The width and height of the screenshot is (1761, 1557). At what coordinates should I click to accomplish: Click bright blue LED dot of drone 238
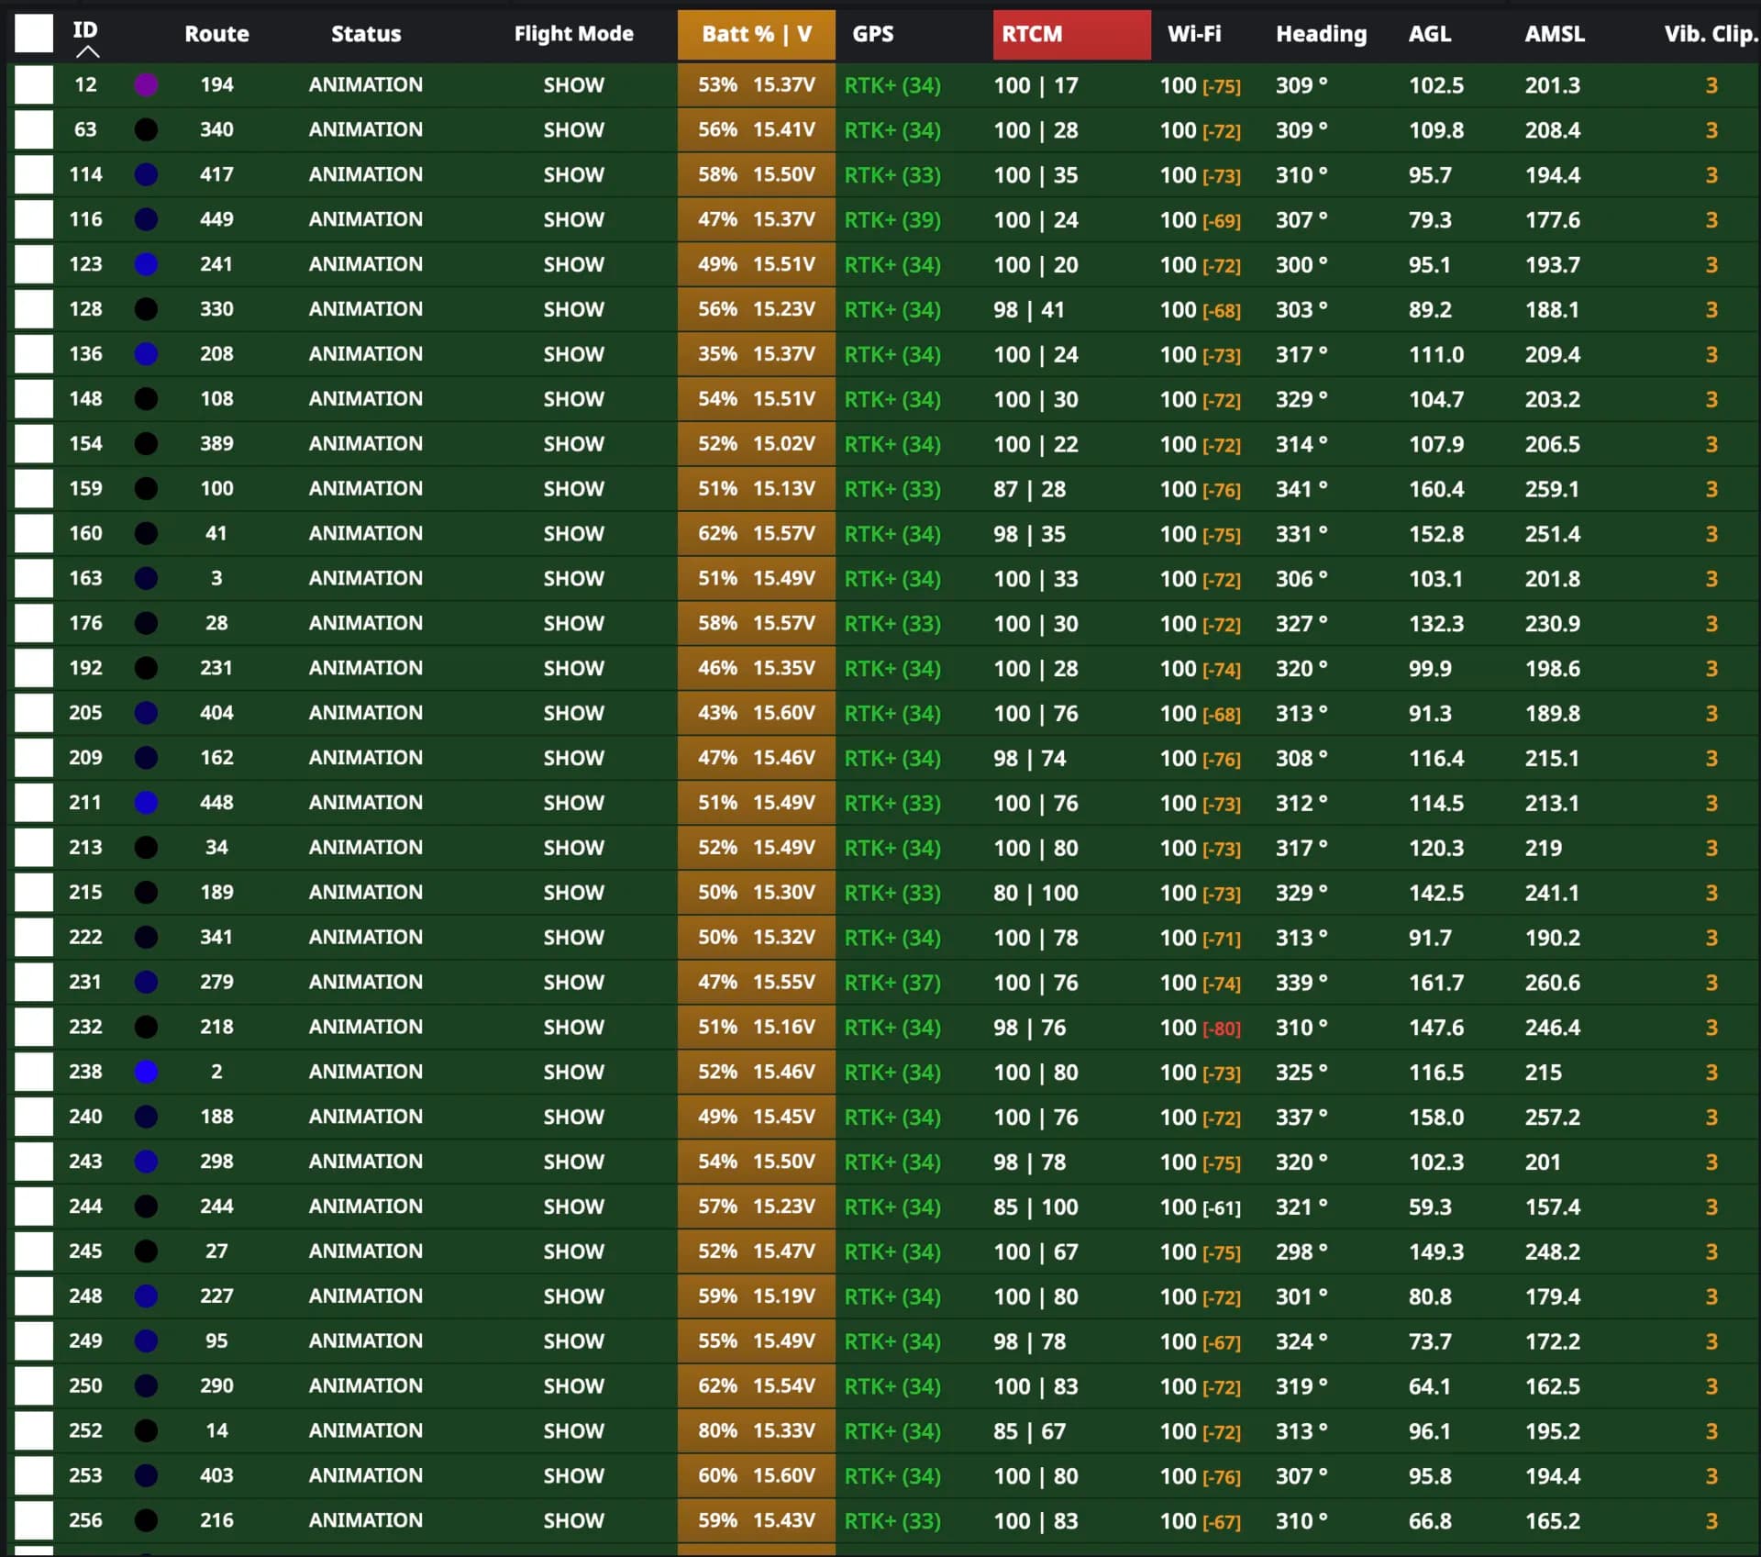tap(146, 1072)
